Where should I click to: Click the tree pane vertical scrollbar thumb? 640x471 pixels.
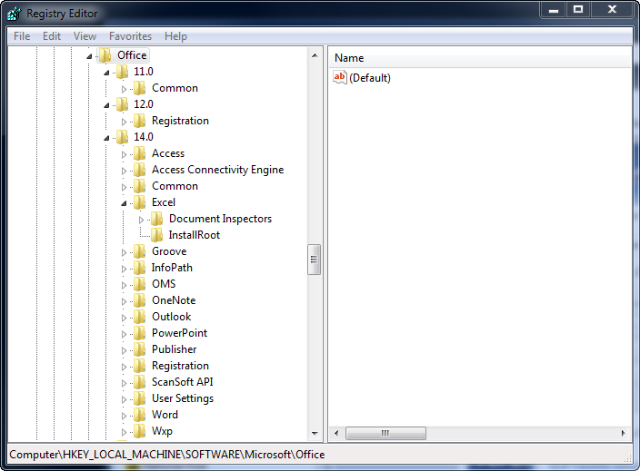(314, 260)
